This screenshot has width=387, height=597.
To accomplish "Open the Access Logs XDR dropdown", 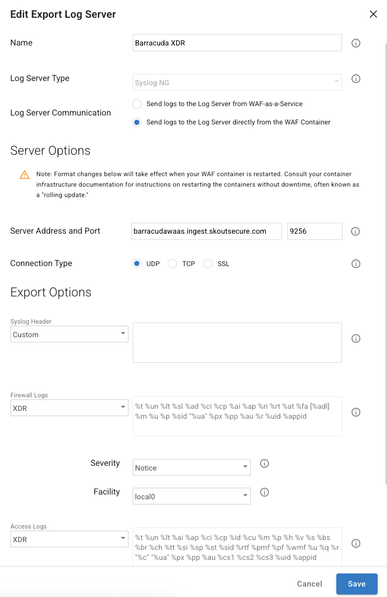I will coord(69,539).
